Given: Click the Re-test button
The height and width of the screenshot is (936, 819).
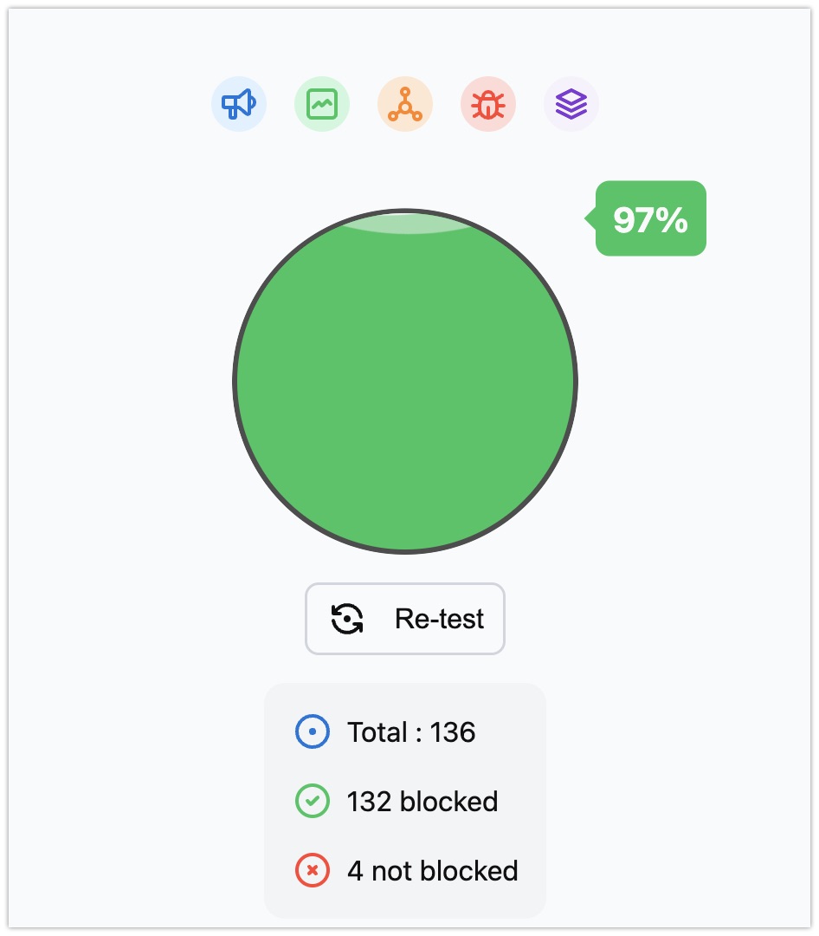Looking at the screenshot, I should (405, 619).
